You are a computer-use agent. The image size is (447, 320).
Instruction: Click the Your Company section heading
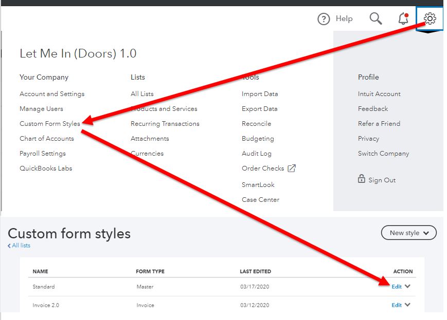click(44, 77)
